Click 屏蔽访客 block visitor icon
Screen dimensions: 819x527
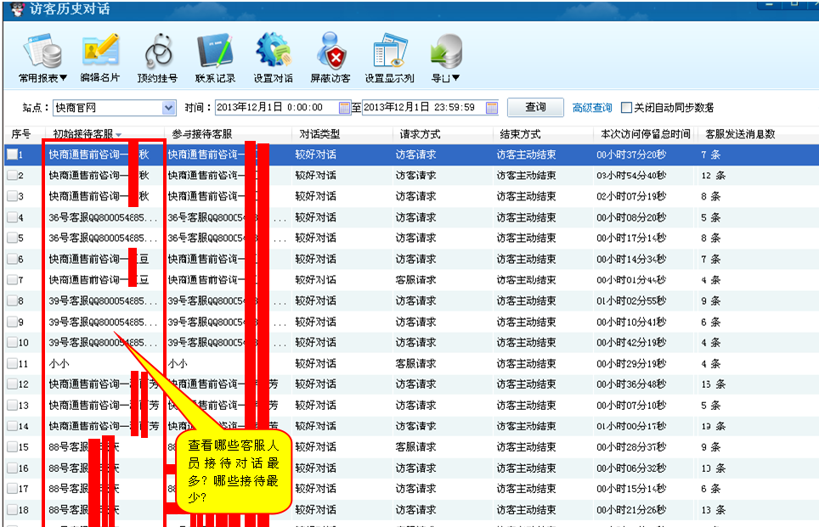point(330,53)
